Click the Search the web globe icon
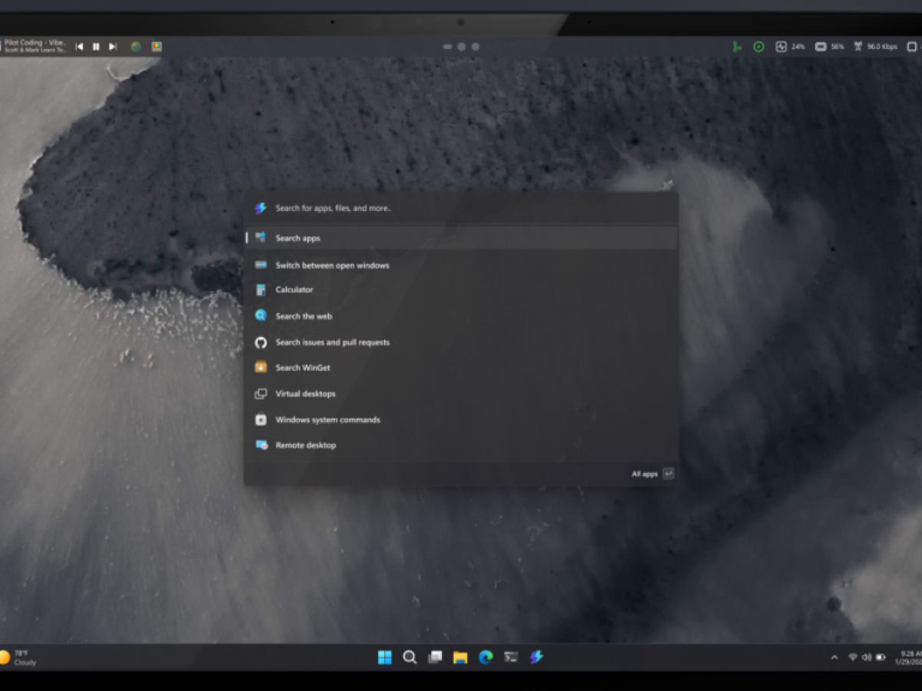922x691 pixels. tap(260, 316)
